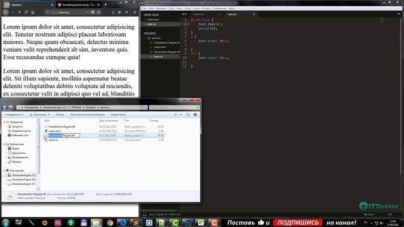Viewport: 404px width, 227px height.
Task: Collapse the services folder in Sublime sidebar
Action: click(146, 38)
